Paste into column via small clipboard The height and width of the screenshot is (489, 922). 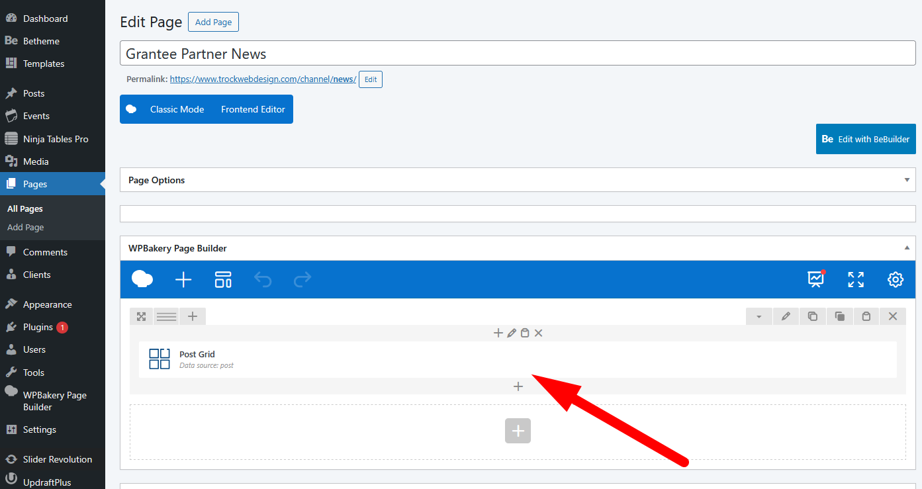525,333
